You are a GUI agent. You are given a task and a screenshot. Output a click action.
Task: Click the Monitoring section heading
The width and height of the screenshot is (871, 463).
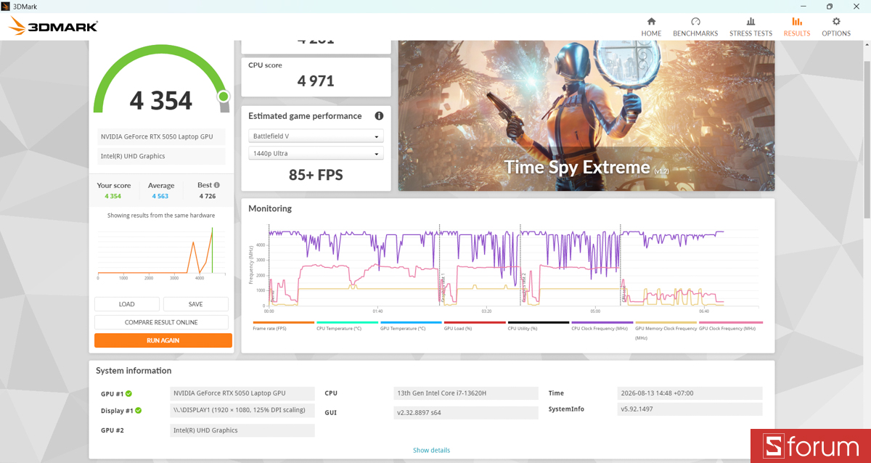270,208
